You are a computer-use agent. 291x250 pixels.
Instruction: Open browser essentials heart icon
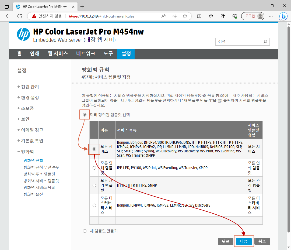click(x=235, y=16)
